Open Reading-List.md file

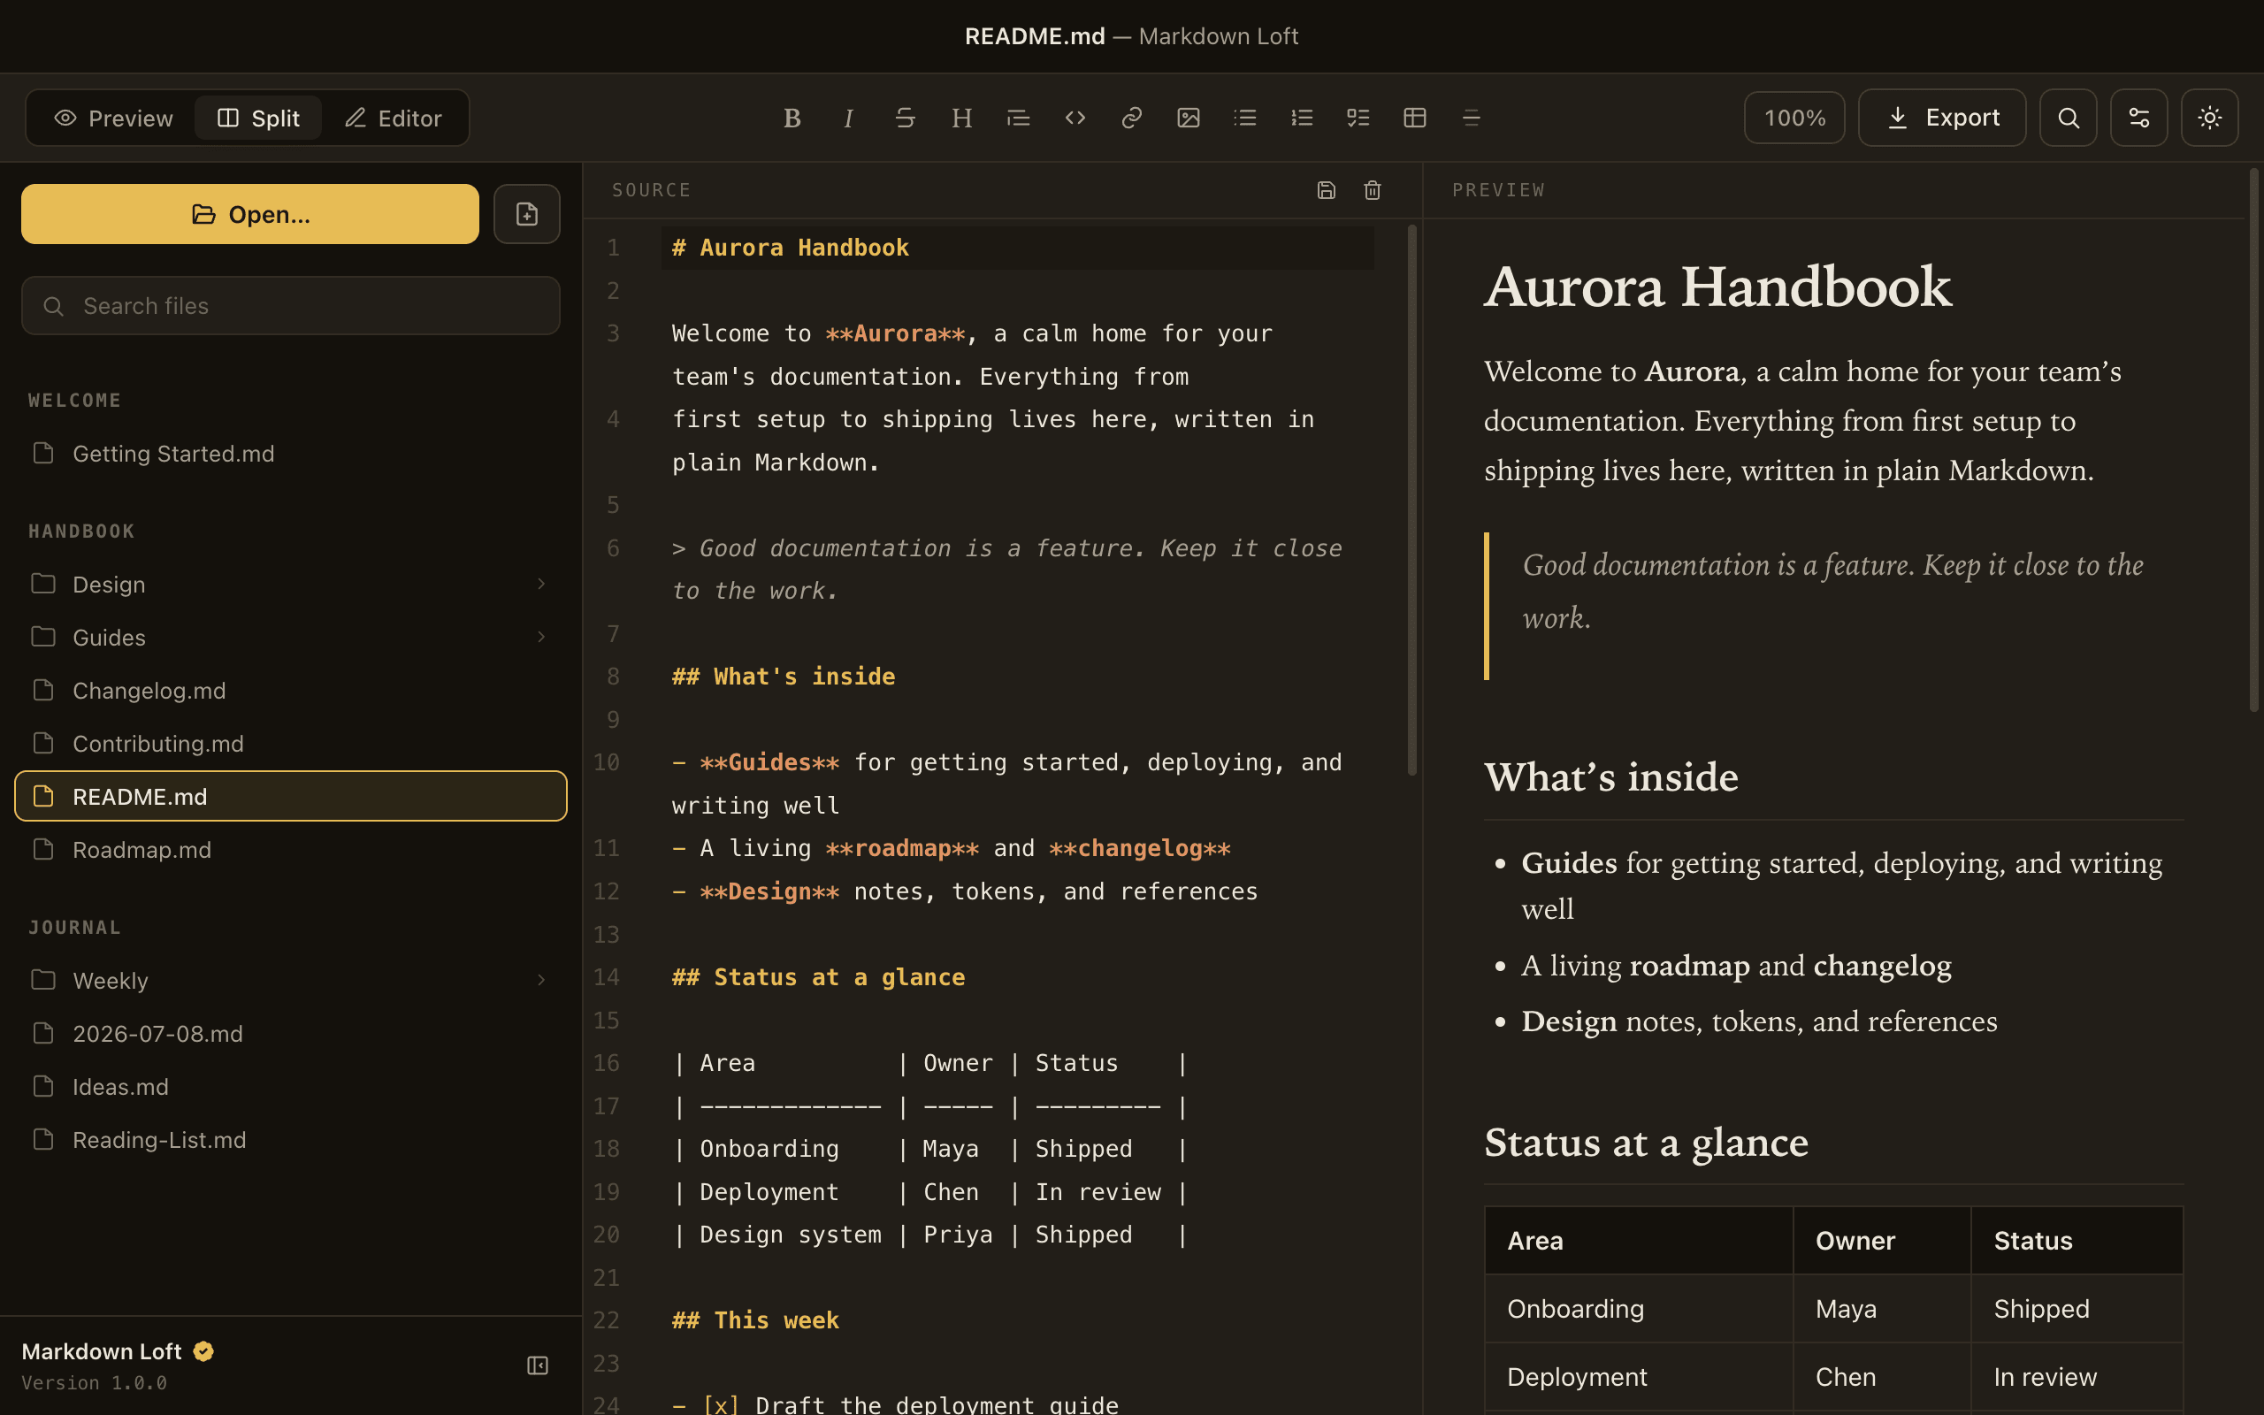[291, 1140]
